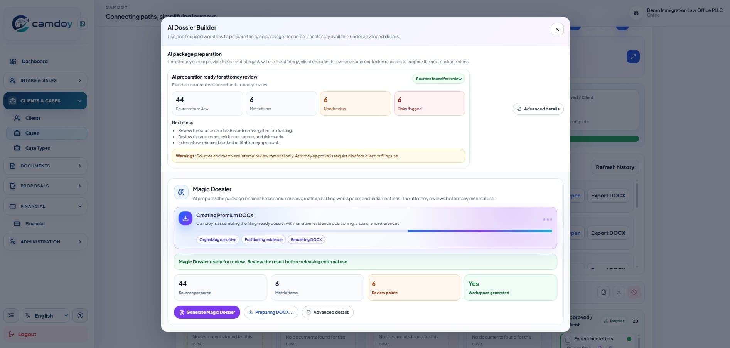
Task: Tick the Experience letters checkbox
Action: coord(568,340)
